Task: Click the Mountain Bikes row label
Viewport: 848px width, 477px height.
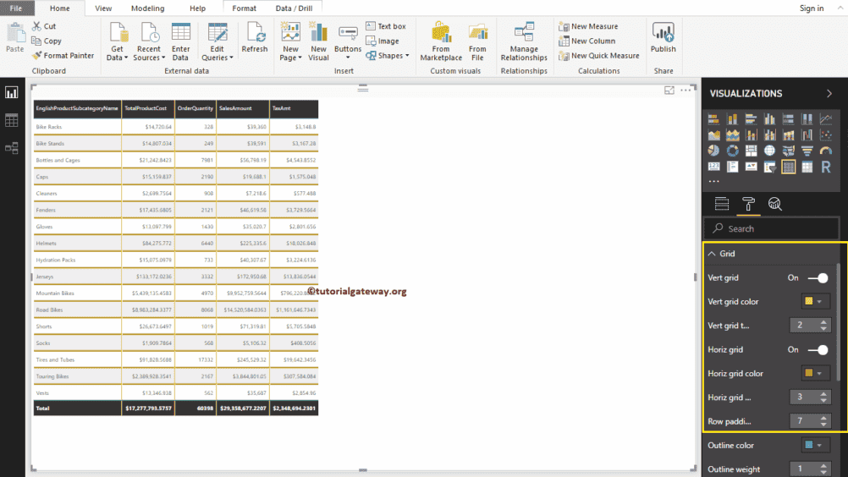Action: click(x=55, y=293)
